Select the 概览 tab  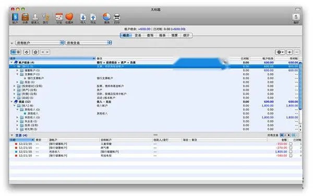(x=126, y=36)
